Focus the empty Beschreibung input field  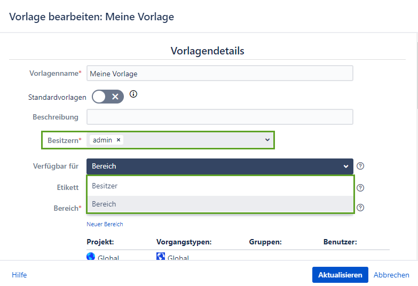coord(219,117)
